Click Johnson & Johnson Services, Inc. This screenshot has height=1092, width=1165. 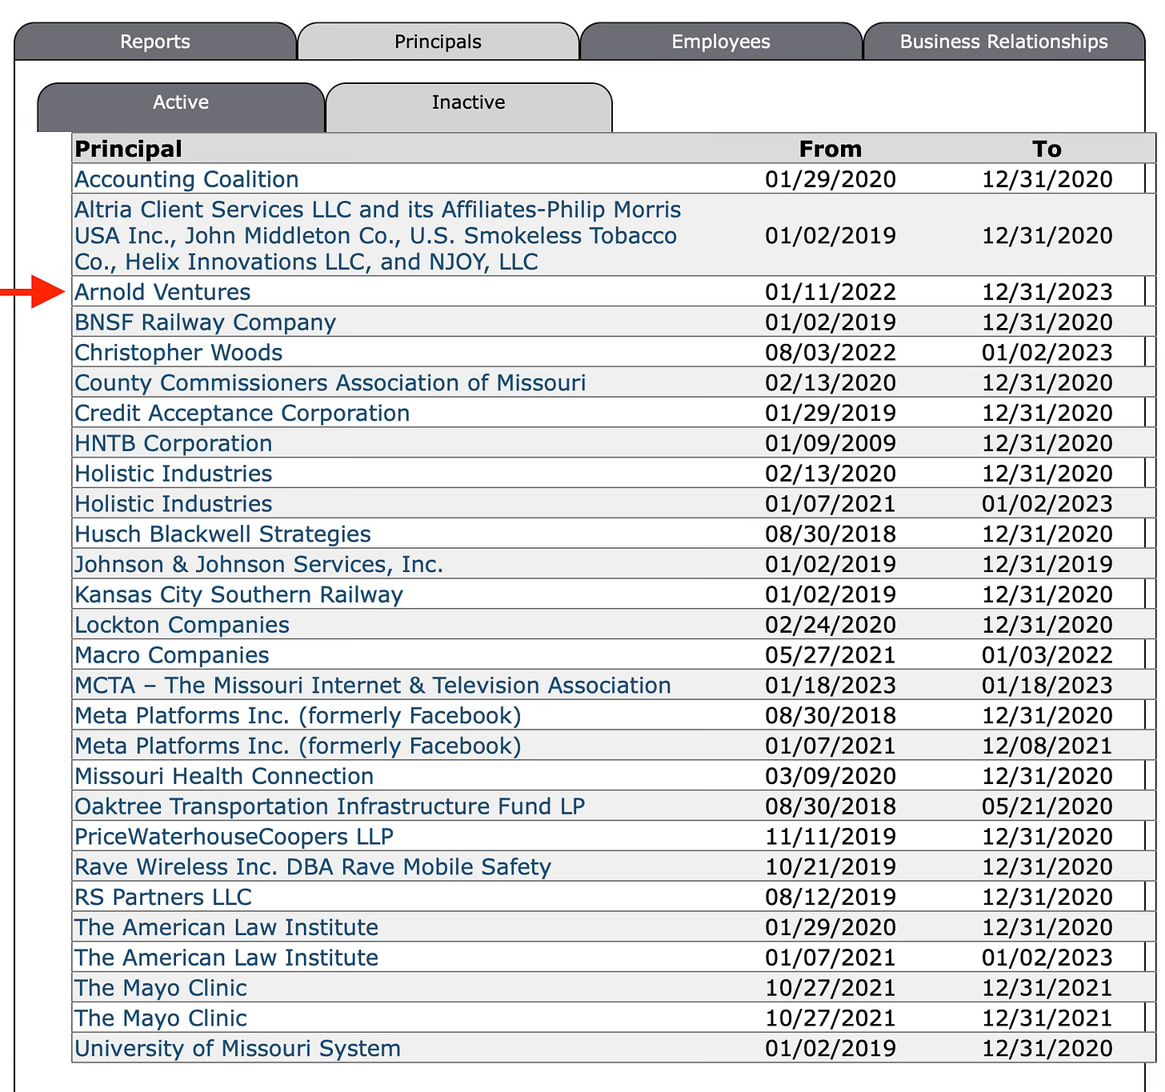[258, 565]
